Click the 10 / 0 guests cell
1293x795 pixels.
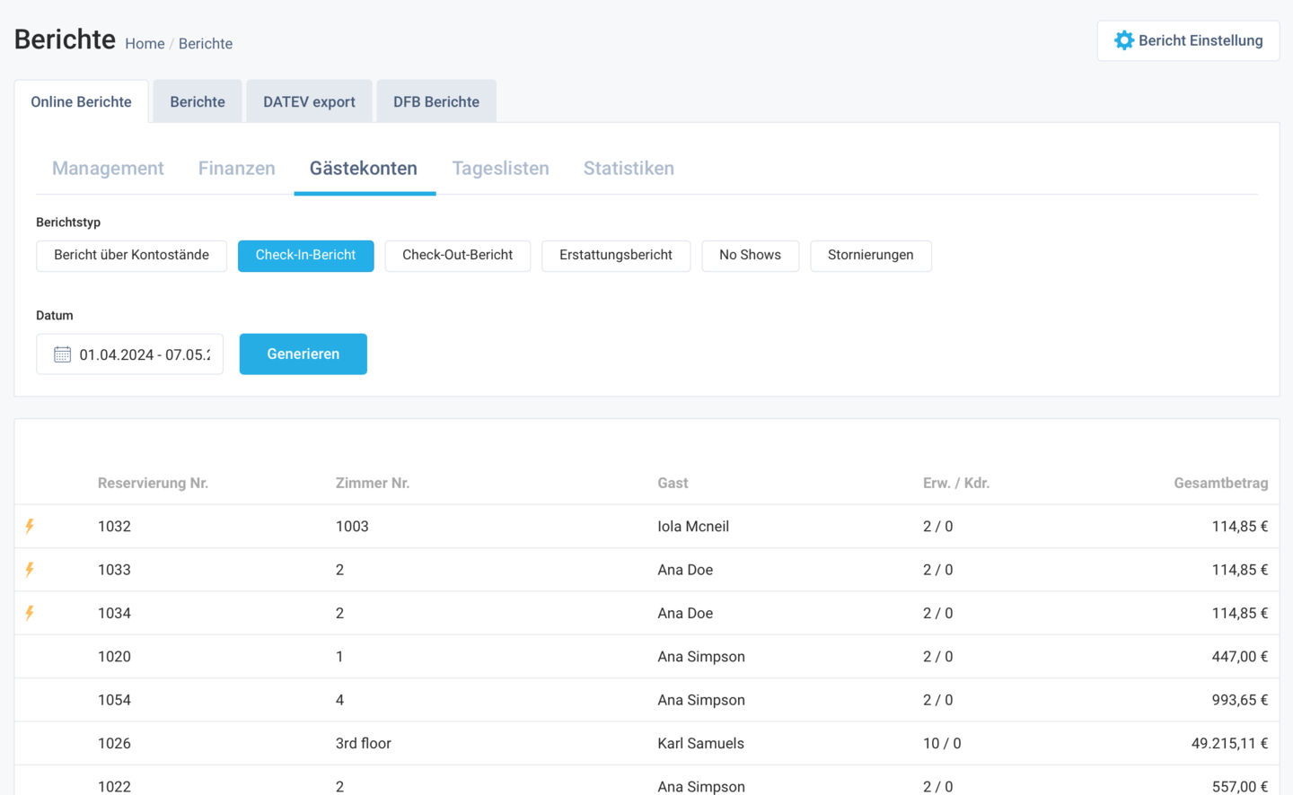[x=942, y=744]
